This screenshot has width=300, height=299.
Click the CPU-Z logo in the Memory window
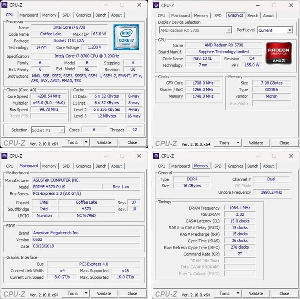pos(165,294)
